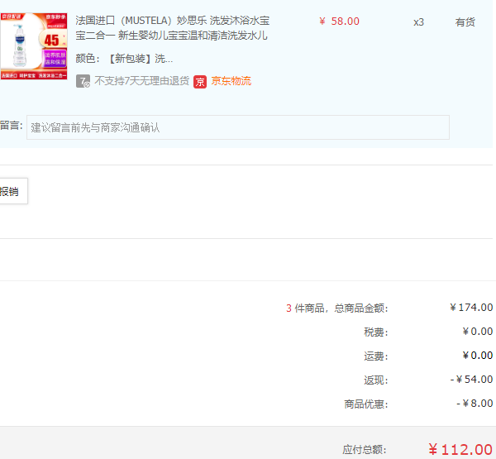Click the 3 件商品，总商品金额 label
This screenshot has width=496, height=459.
coord(337,308)
